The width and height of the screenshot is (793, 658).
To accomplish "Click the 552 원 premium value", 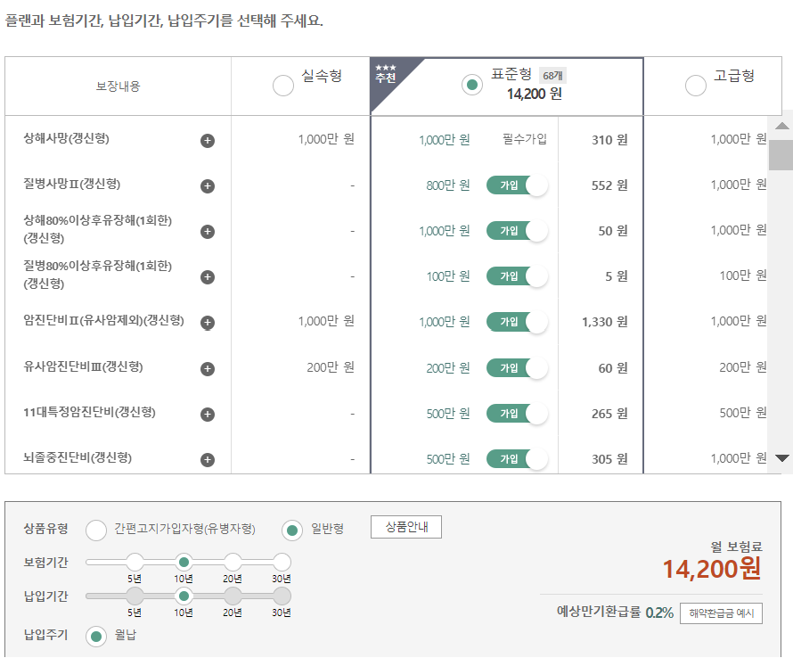I will (x=609, y=185).
